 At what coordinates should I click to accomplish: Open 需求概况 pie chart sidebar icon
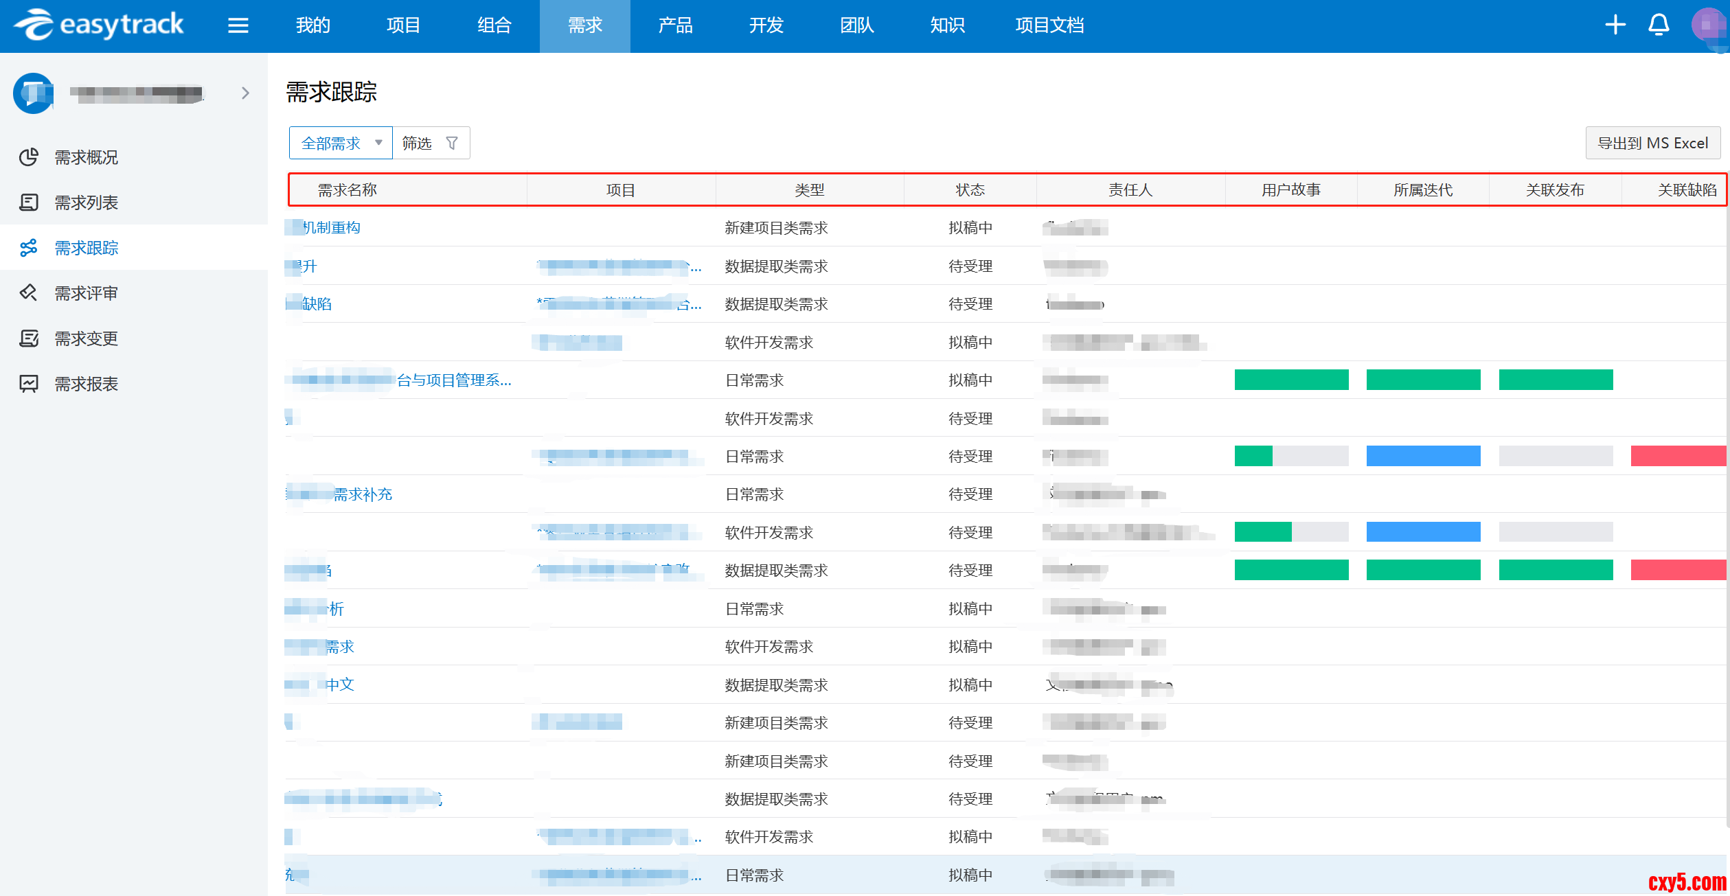coord(29,157)
